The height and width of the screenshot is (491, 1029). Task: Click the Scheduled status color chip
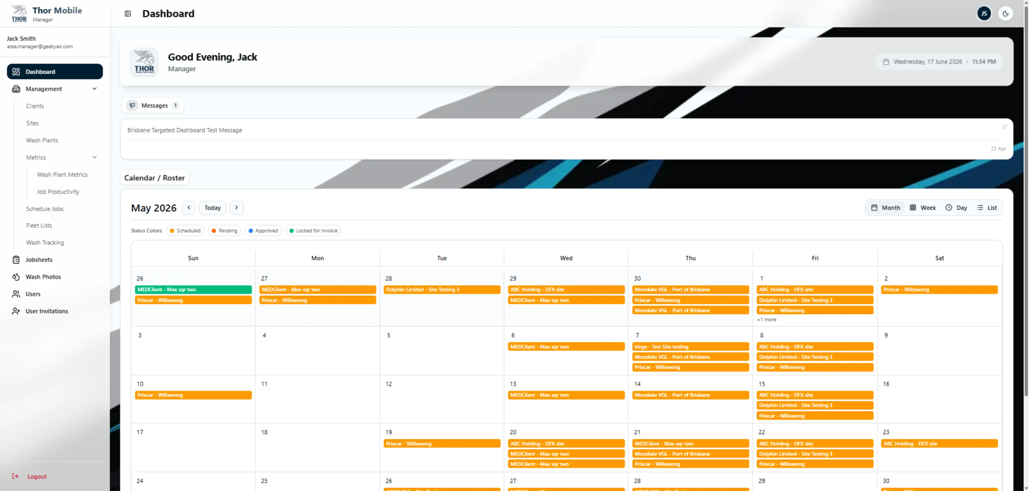pyautogui.click(x=185, y=231)
